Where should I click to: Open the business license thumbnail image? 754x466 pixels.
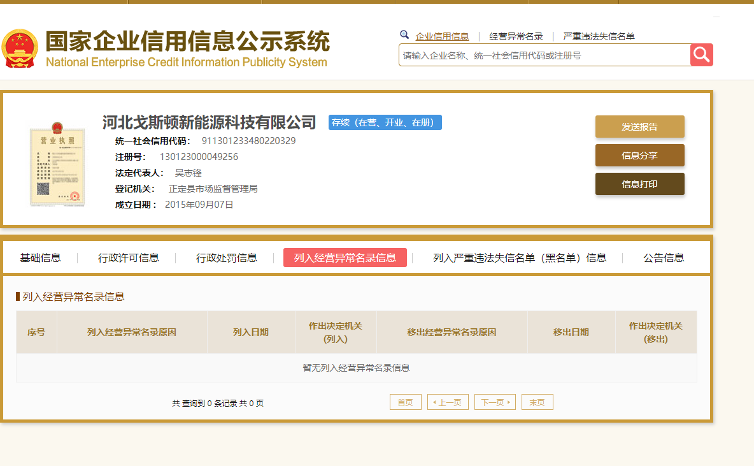coord(57,164)
